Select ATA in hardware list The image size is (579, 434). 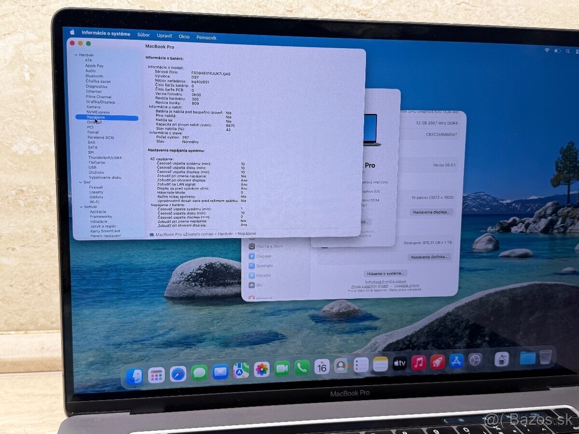88,60
